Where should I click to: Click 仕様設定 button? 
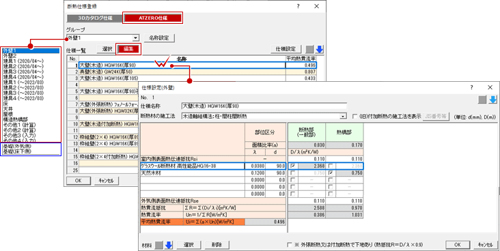coord(286,49)
